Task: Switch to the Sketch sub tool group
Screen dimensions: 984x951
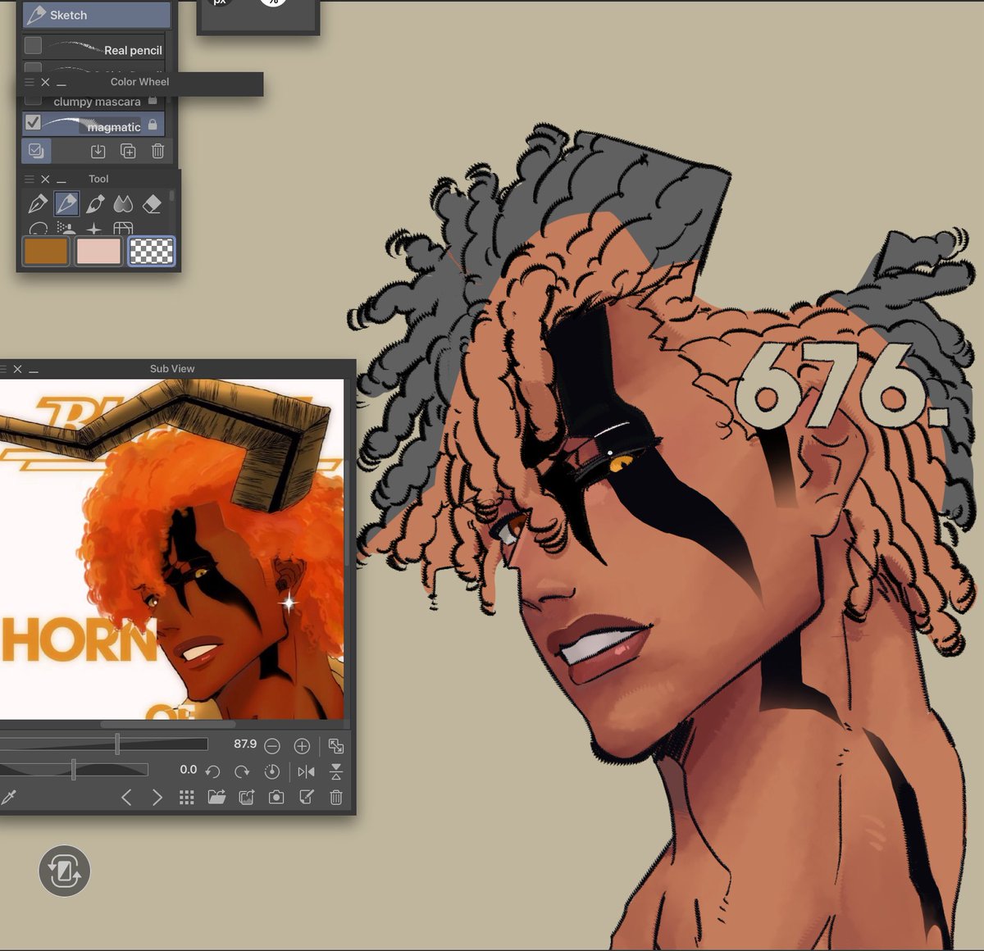Action: (x=96, y=15)
